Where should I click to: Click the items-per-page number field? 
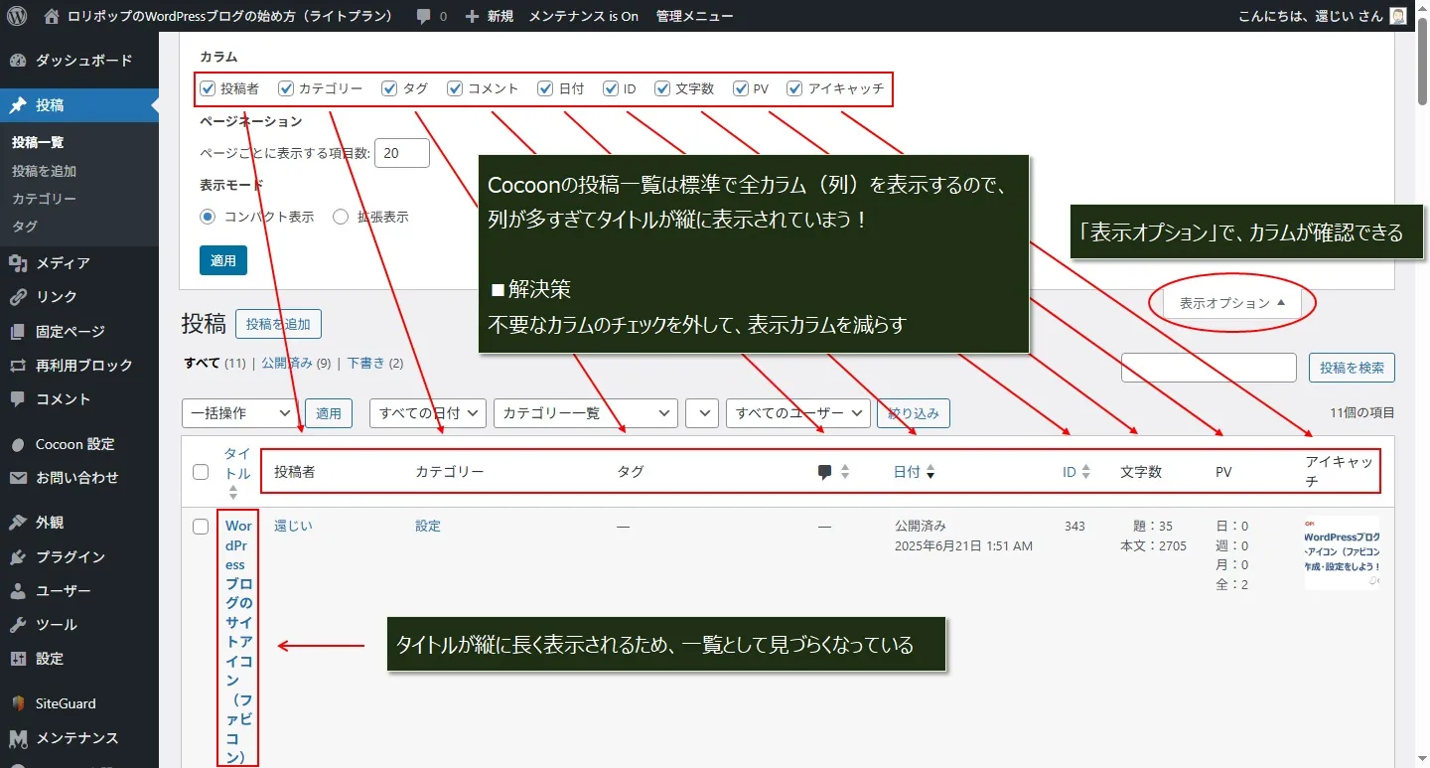point(402,153)
